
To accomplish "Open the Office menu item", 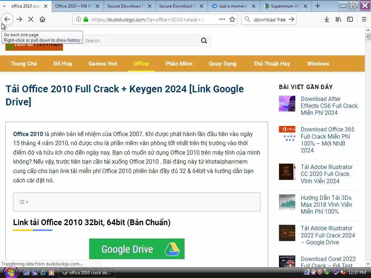I will pyautogui.click(x=141, y=64).
